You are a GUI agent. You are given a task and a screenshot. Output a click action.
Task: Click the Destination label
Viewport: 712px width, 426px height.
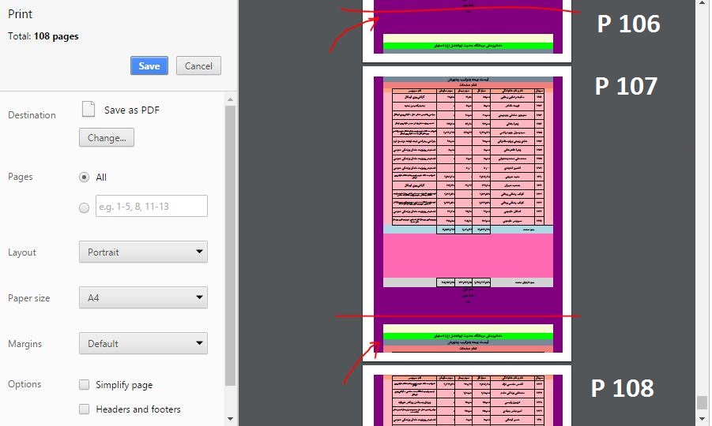pyautogui.click(x=32, y=115)
